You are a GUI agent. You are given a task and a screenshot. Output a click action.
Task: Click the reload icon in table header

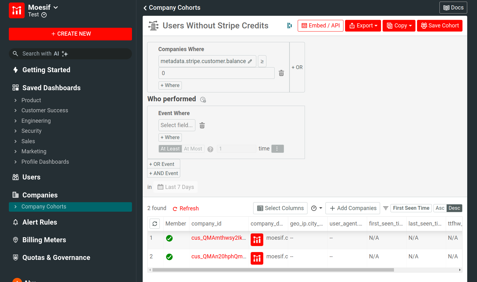155,224
